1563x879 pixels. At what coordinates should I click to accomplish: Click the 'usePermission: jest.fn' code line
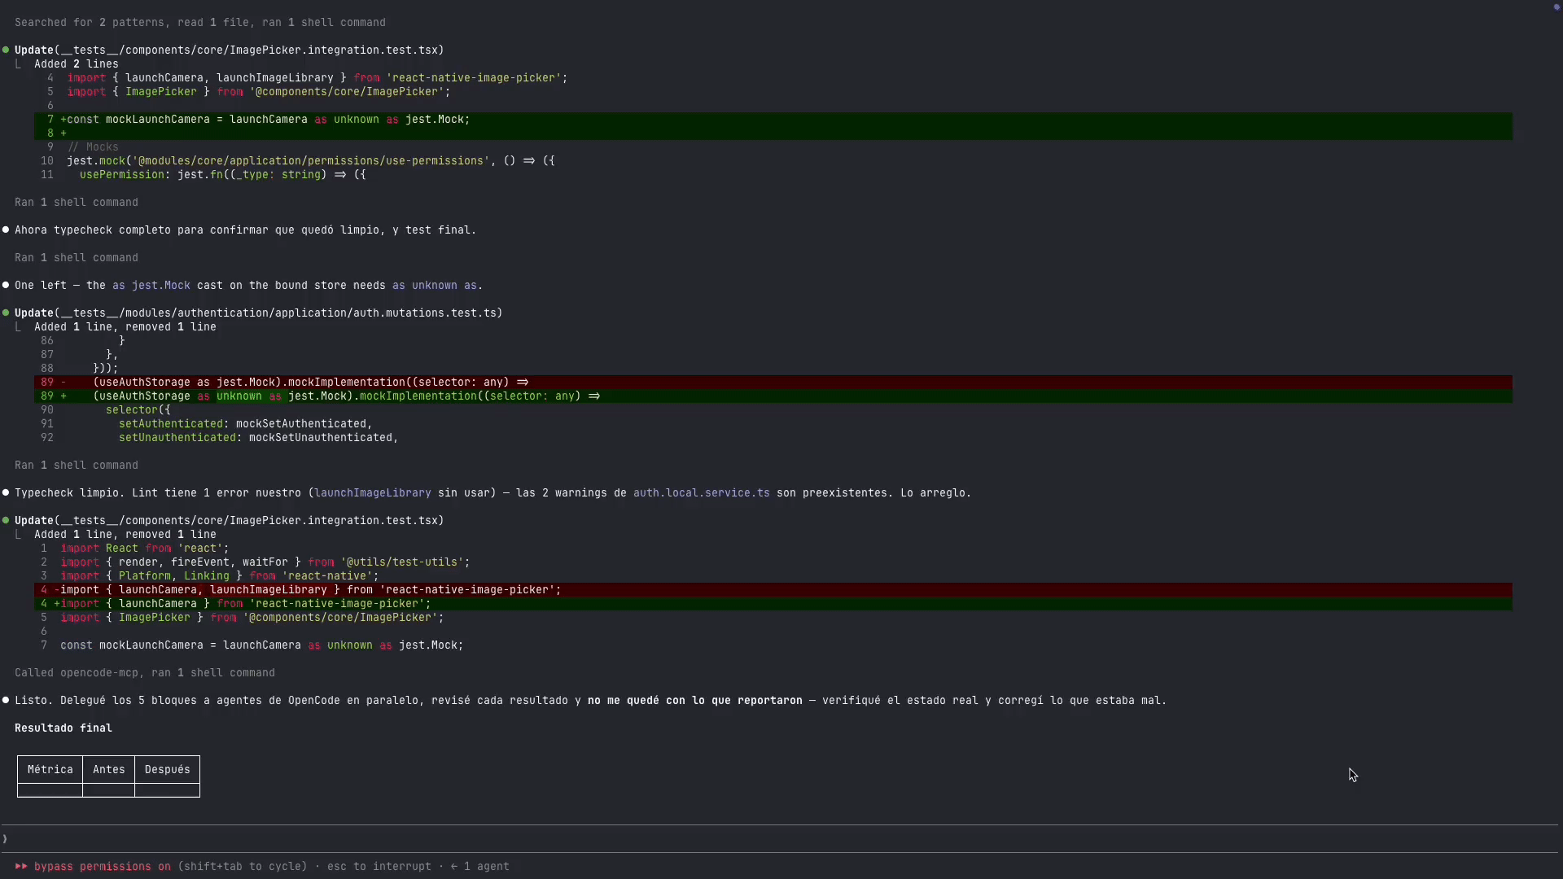coord(222,175)
